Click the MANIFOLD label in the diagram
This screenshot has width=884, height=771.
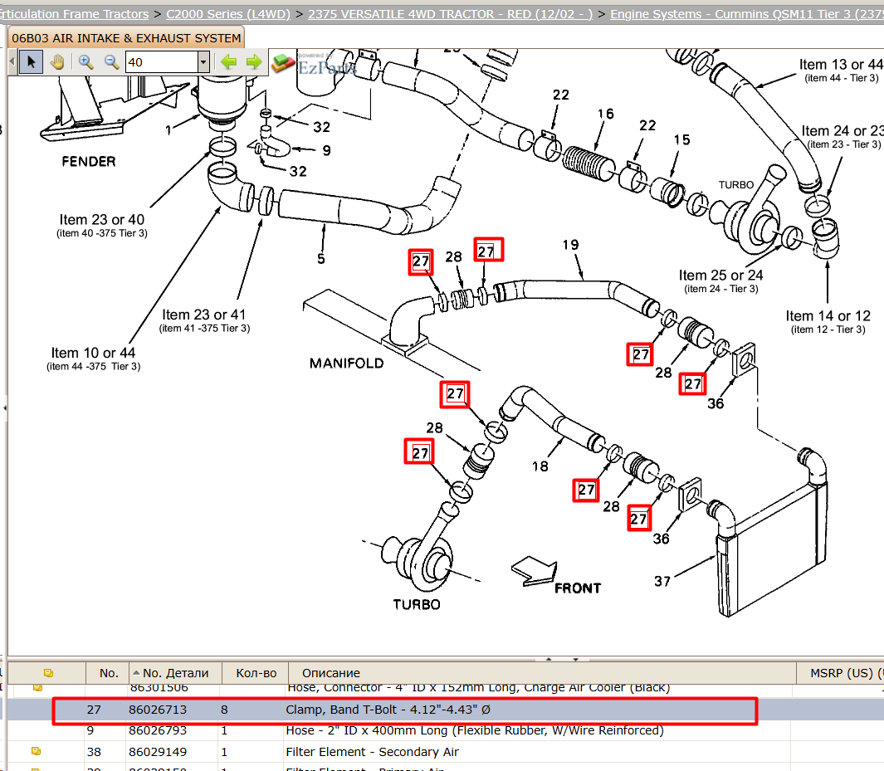tap(347, 364)
